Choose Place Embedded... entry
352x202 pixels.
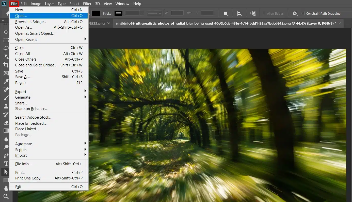coord(49,123)
